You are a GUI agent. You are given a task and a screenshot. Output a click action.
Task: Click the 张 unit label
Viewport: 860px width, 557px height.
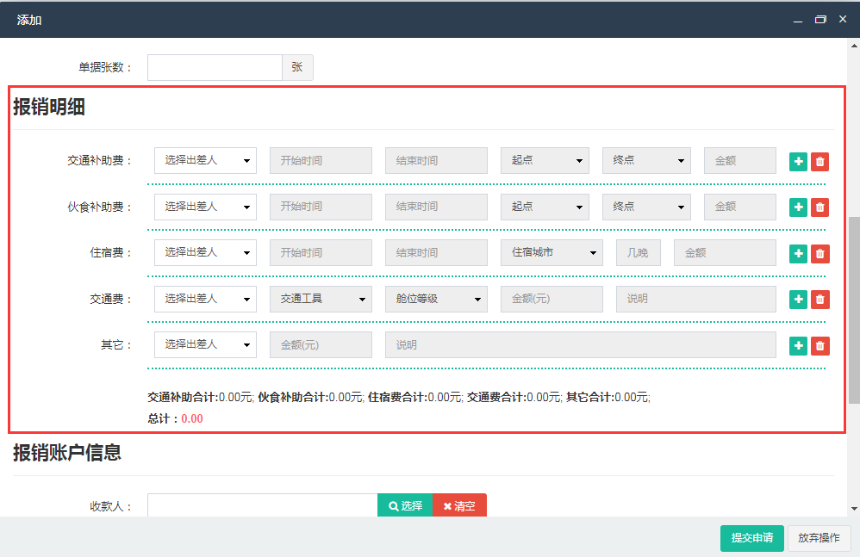point(297,67)
